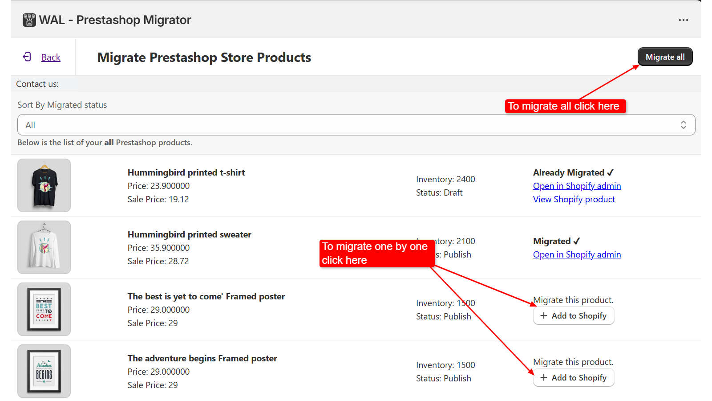Click the 'Migrated ✓' status on sweater row
This screenshot has width=712, height=401.
(556, 241)
